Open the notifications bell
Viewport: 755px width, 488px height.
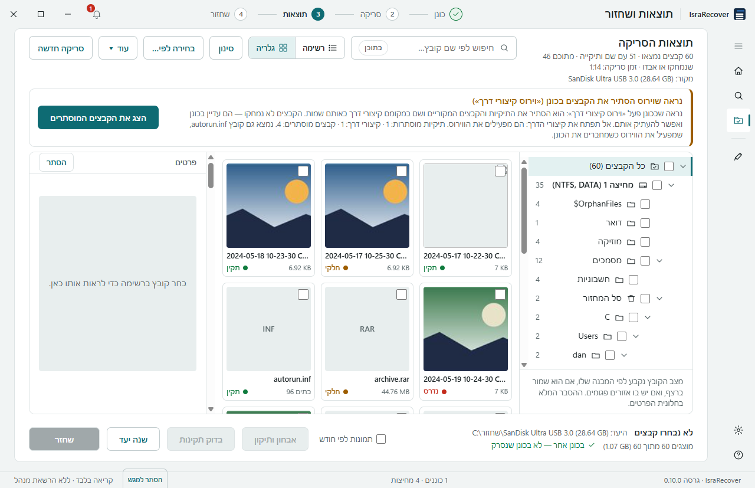(x=96, y=14)
